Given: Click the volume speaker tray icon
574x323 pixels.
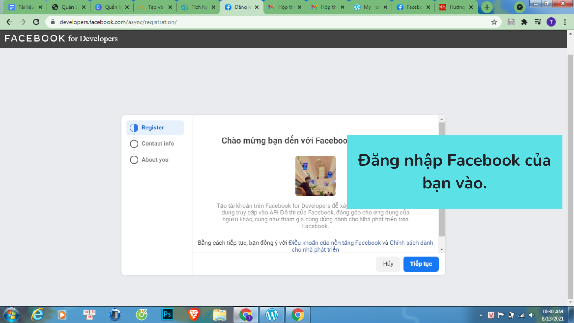Looking at the screenshot, I should click(x=532, y=315).
